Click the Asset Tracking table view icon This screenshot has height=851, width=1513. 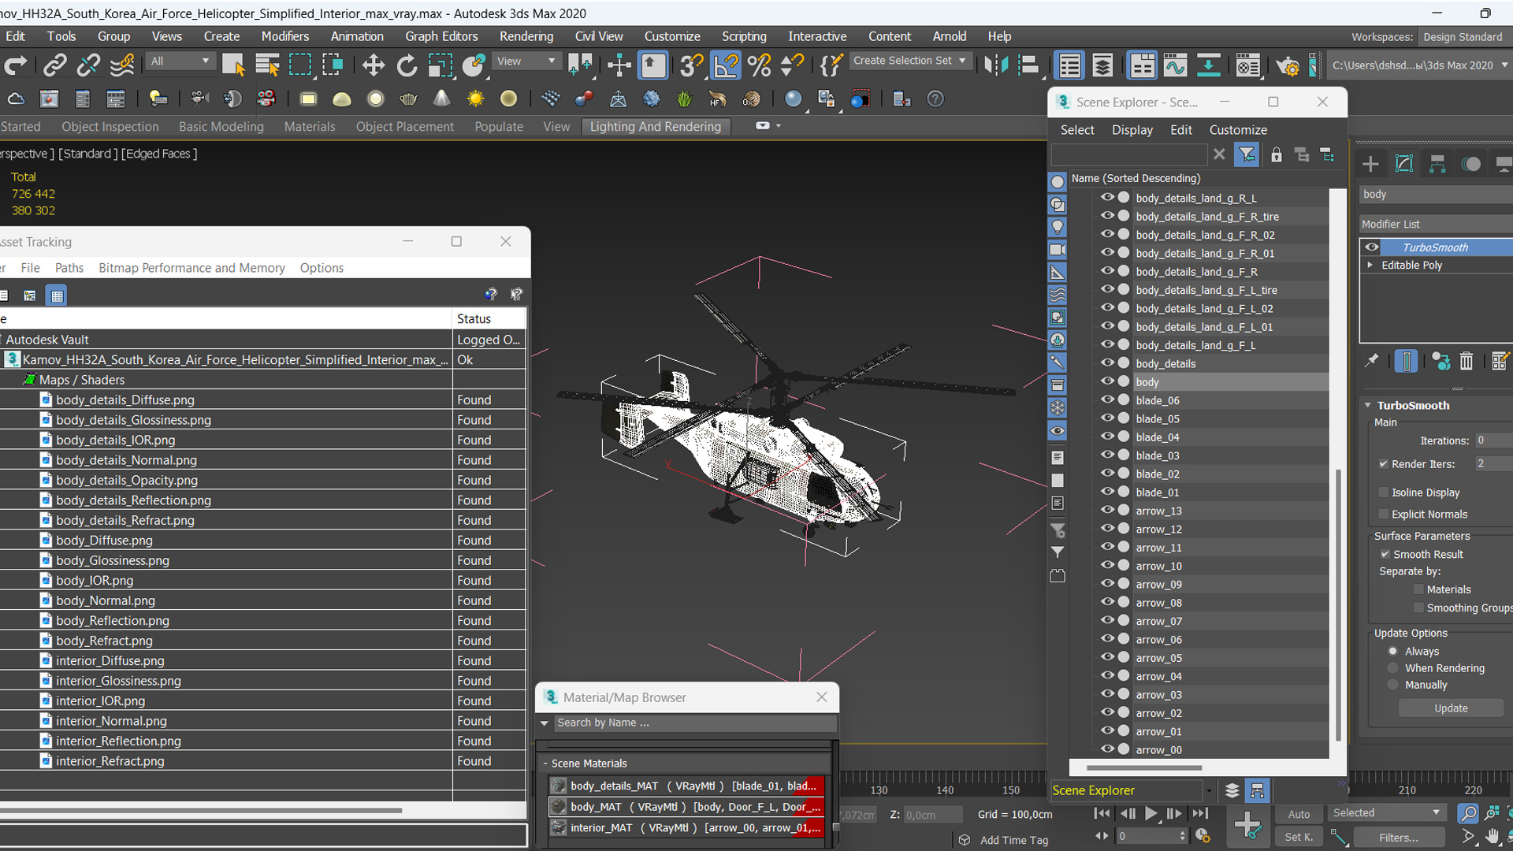tap(57, 295)
